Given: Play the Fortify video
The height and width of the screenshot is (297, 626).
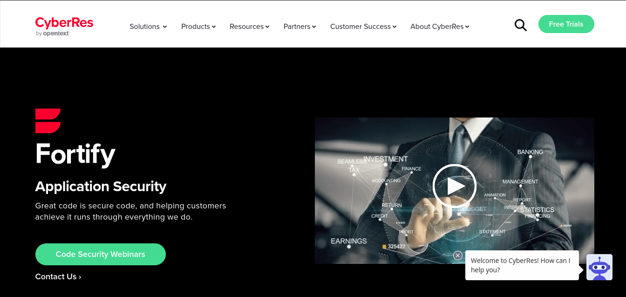Looking at the screenshot, I should click(454, 186).
